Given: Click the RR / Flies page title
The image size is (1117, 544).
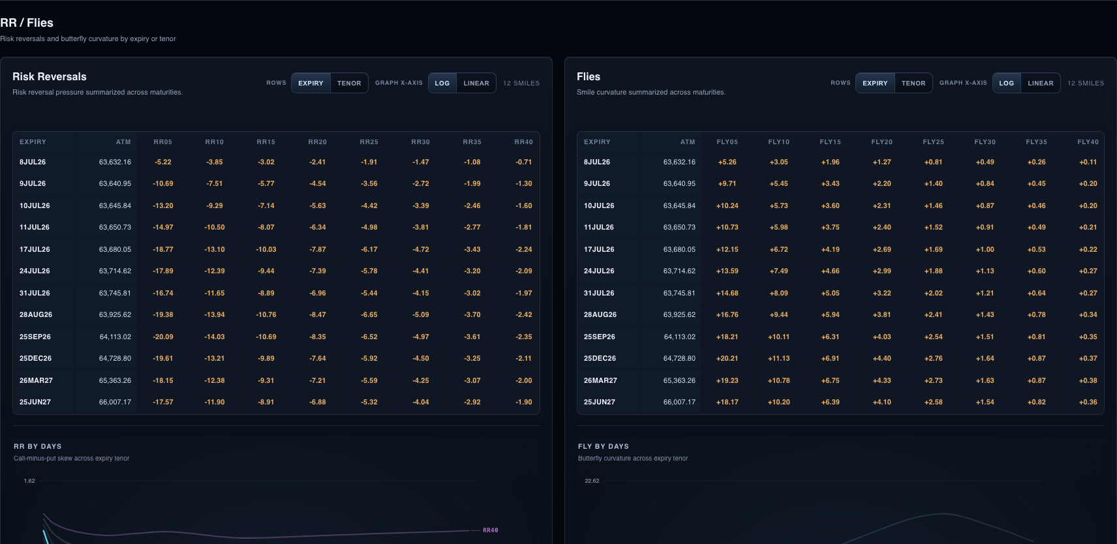Looking at the screenshot, I should (27, 23).
